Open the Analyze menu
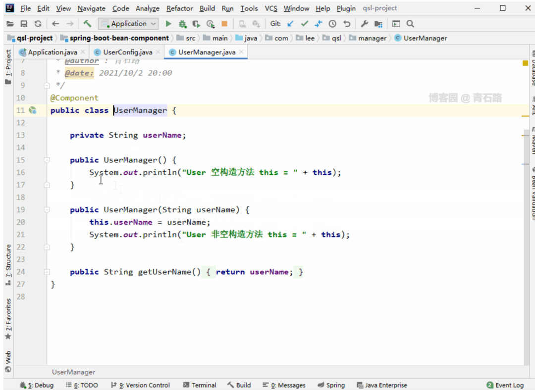Image resolution: width=535 pixels, height=390 pixels. [x=148, y=8]
